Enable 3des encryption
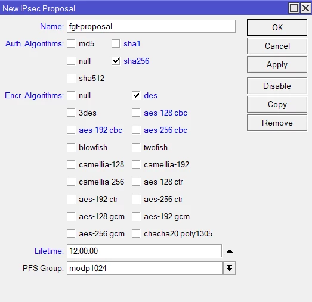This screenshot has height=302, width=312. coord(71,113)
